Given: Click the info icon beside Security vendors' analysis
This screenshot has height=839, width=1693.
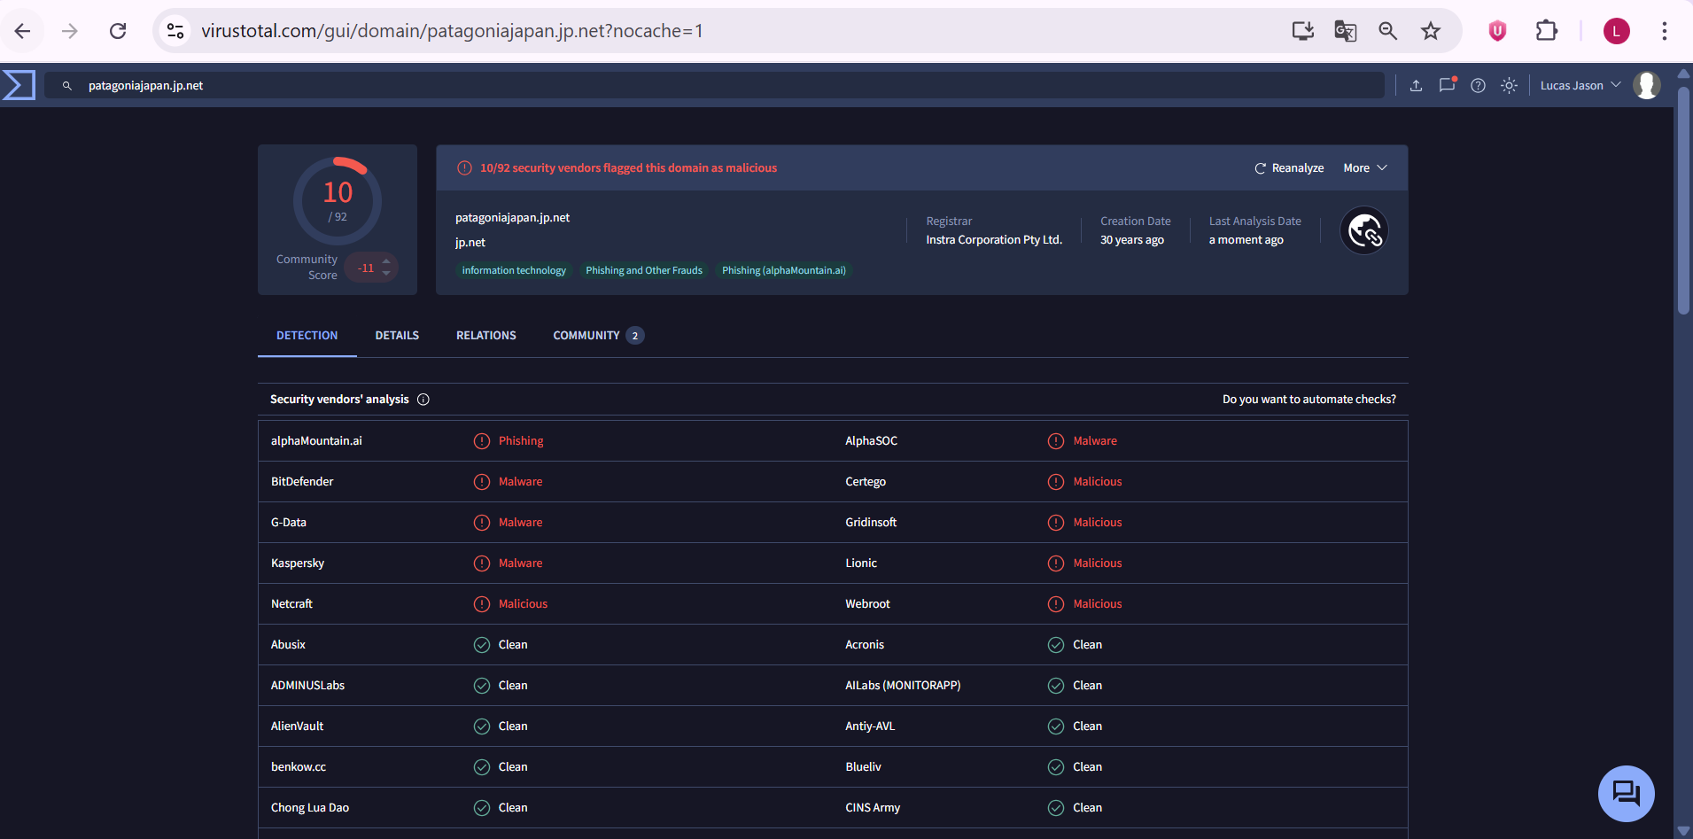Looking at the screenshot, I should click(x=423, y=400).
